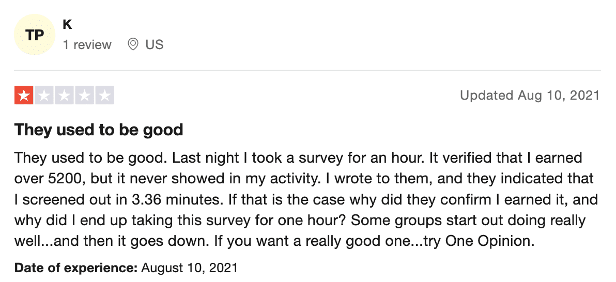Click the 'US' country label
Image resolution: width=616 pixels, height=282 pixels.
point(155,44)
